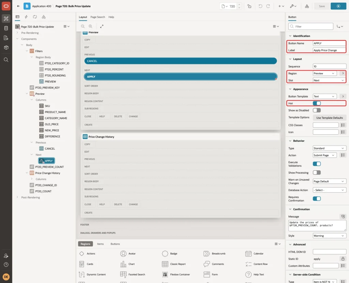The height and width of the screenshot is (283, 349).
Task: Open the Dynamic Actions lightning tab
Action: [x=26, y=17]
